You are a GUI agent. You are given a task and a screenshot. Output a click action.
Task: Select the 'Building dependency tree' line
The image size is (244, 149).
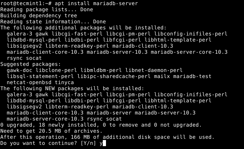tap(38, 16)
